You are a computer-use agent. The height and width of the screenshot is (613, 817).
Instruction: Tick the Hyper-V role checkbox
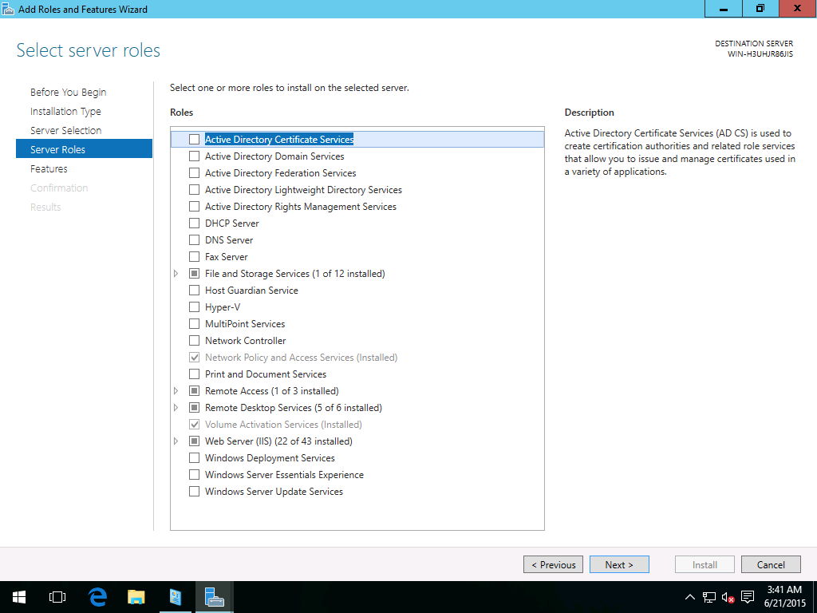tap(194, 307)
